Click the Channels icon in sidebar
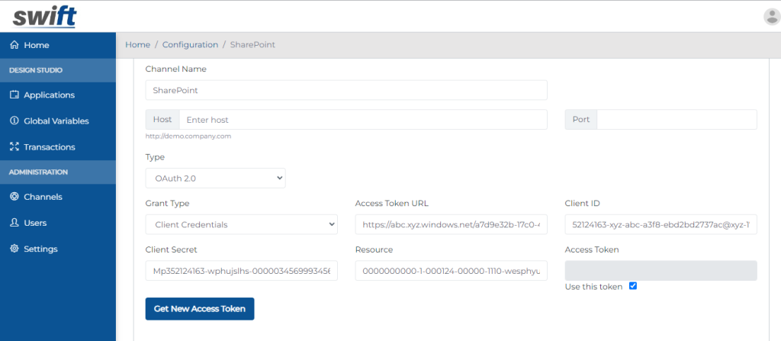The height and width of the screenshot is (341, 781). (x=14, y=196)
